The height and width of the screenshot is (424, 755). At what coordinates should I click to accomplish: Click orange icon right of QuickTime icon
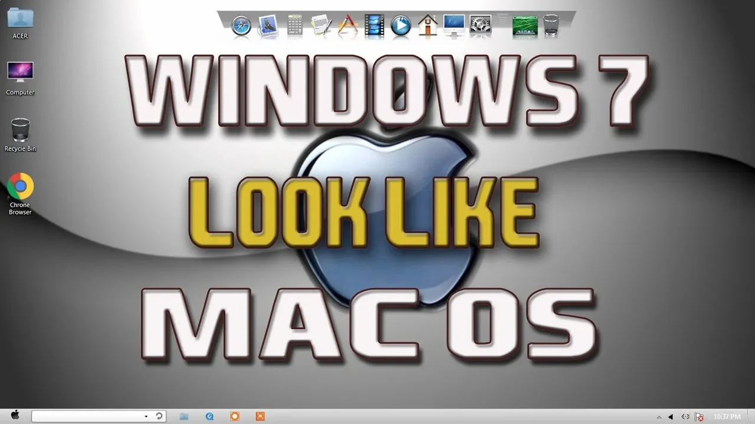pos(235,416)
